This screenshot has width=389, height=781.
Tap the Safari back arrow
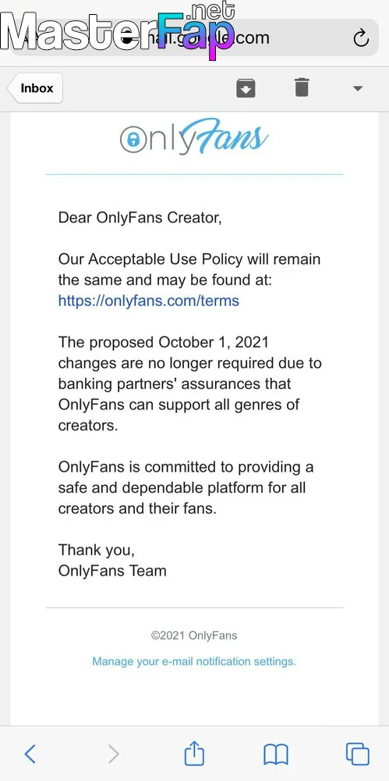[x=30, y=754]
